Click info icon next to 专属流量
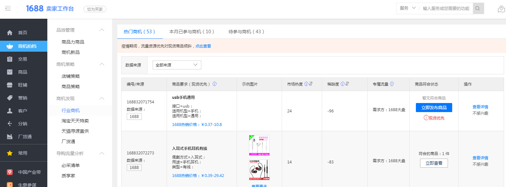506x187 pixels. click(392, 84)
